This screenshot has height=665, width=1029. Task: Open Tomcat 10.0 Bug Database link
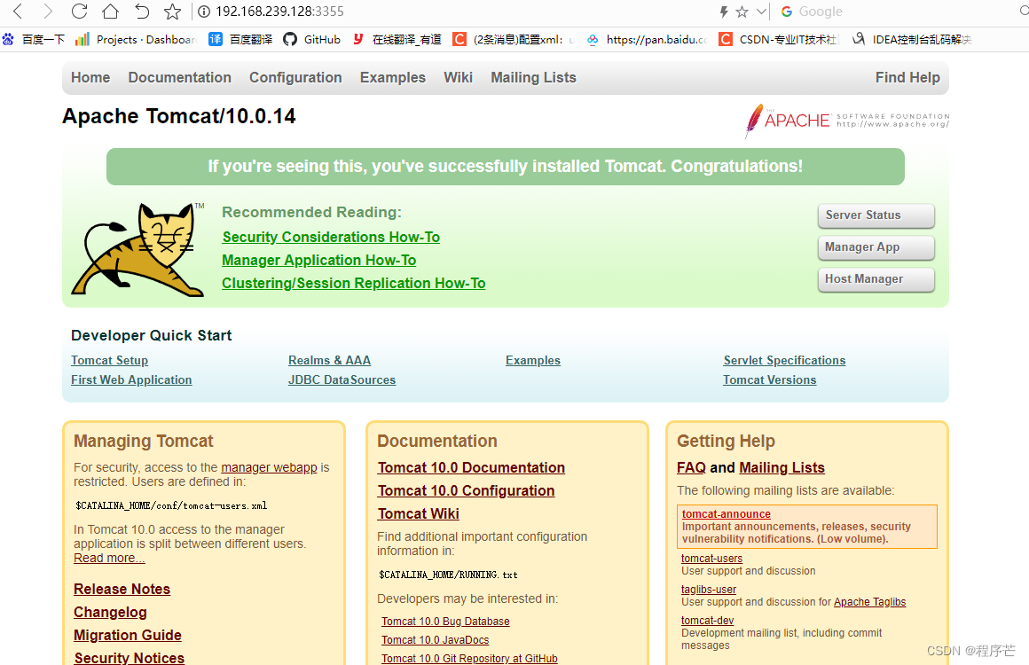445,621
